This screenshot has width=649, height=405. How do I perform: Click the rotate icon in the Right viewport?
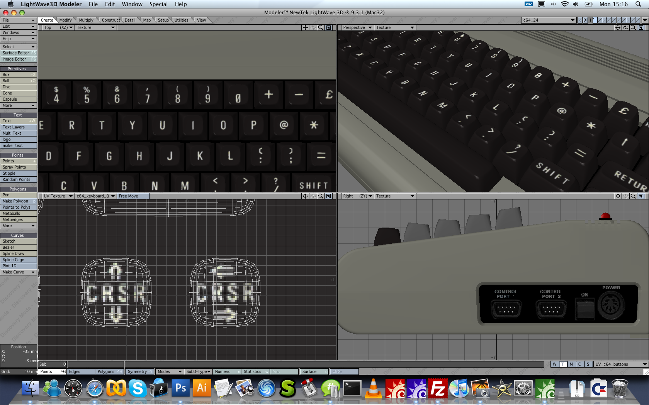(x=625, y=196)
